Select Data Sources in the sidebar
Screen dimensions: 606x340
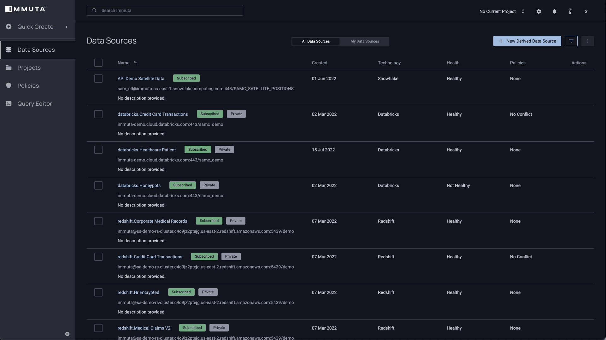pos(36,50)
